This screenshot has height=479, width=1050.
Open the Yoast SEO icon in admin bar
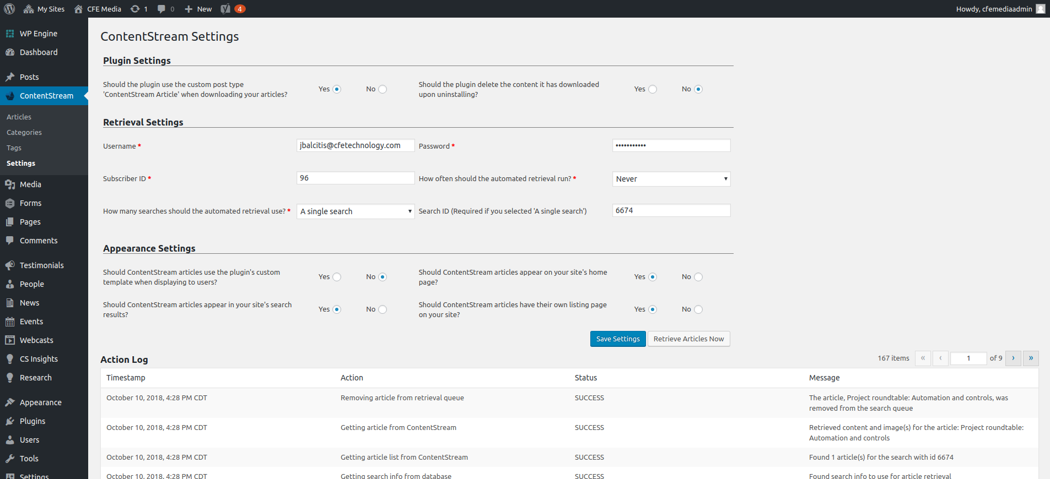[225, 9]
